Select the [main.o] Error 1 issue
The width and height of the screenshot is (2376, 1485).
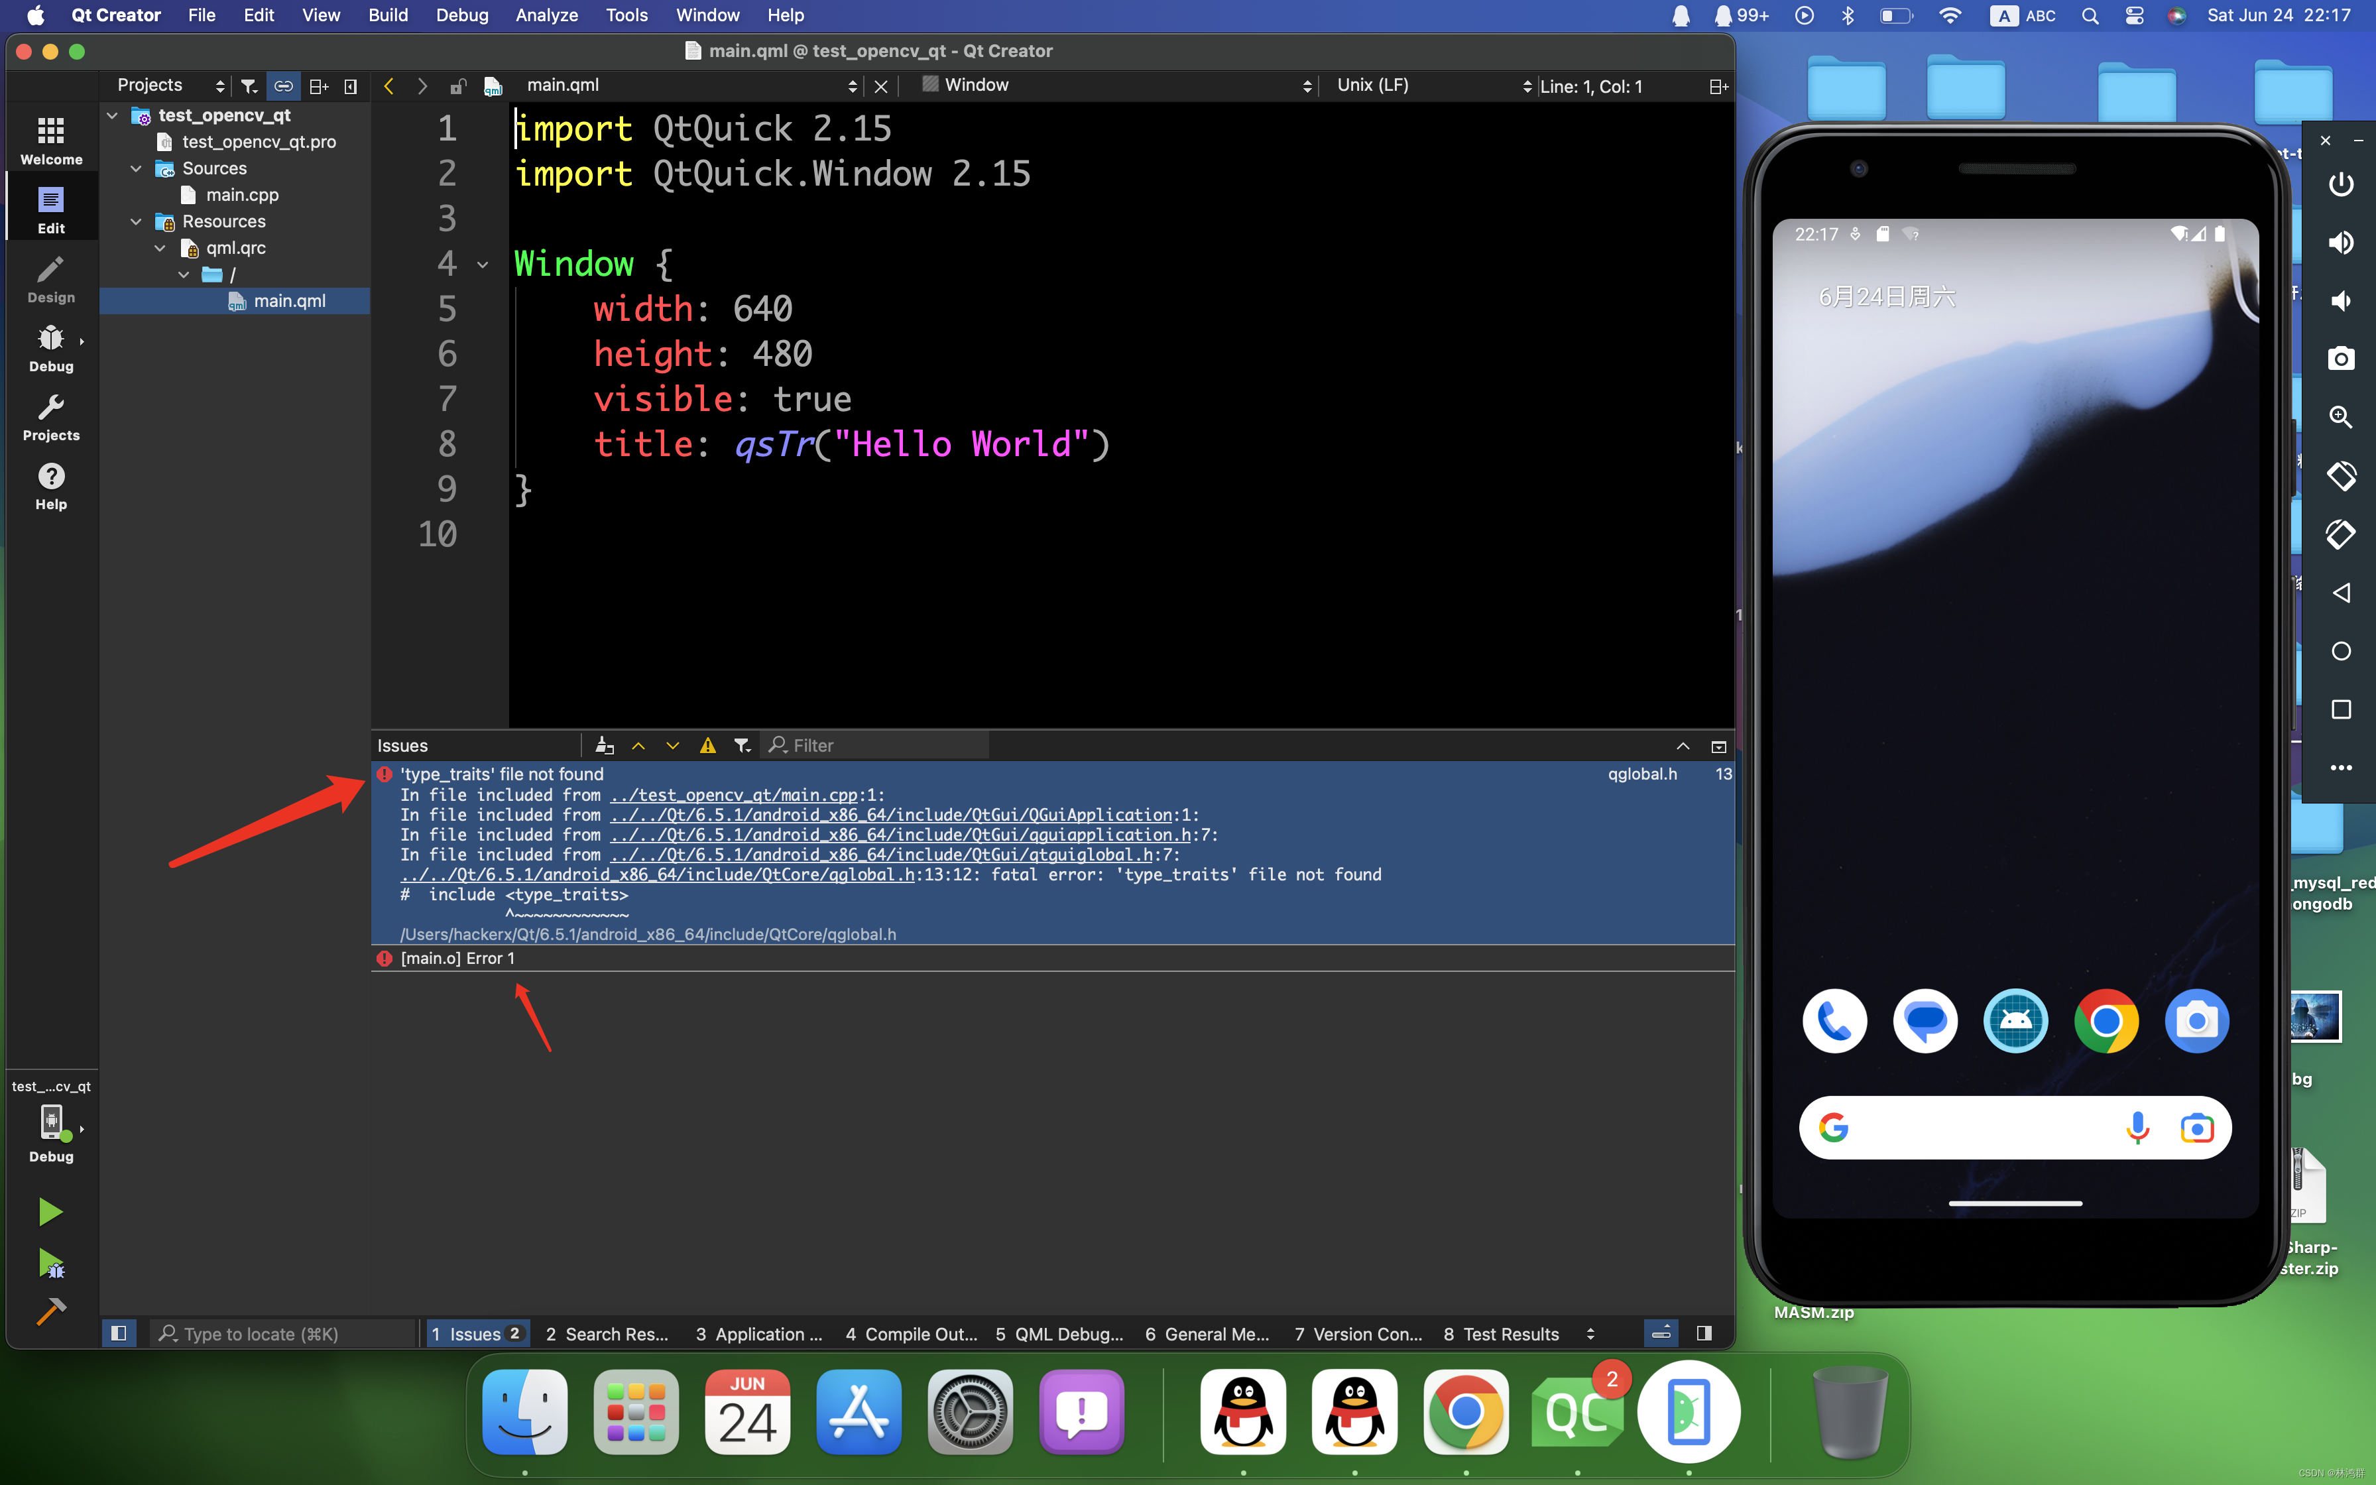coord(1053,959)
